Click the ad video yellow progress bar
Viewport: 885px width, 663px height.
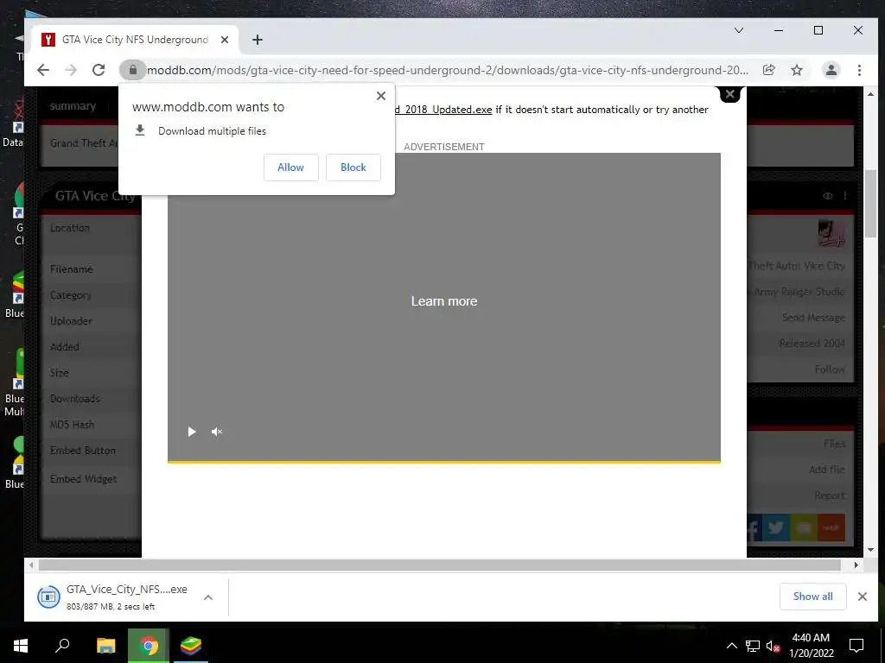pyautogui.click(x=444, y=462)
